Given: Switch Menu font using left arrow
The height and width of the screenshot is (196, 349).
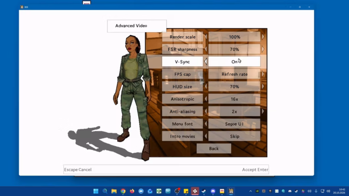Looking at the screenshot, I should click(x=206, y=124).
